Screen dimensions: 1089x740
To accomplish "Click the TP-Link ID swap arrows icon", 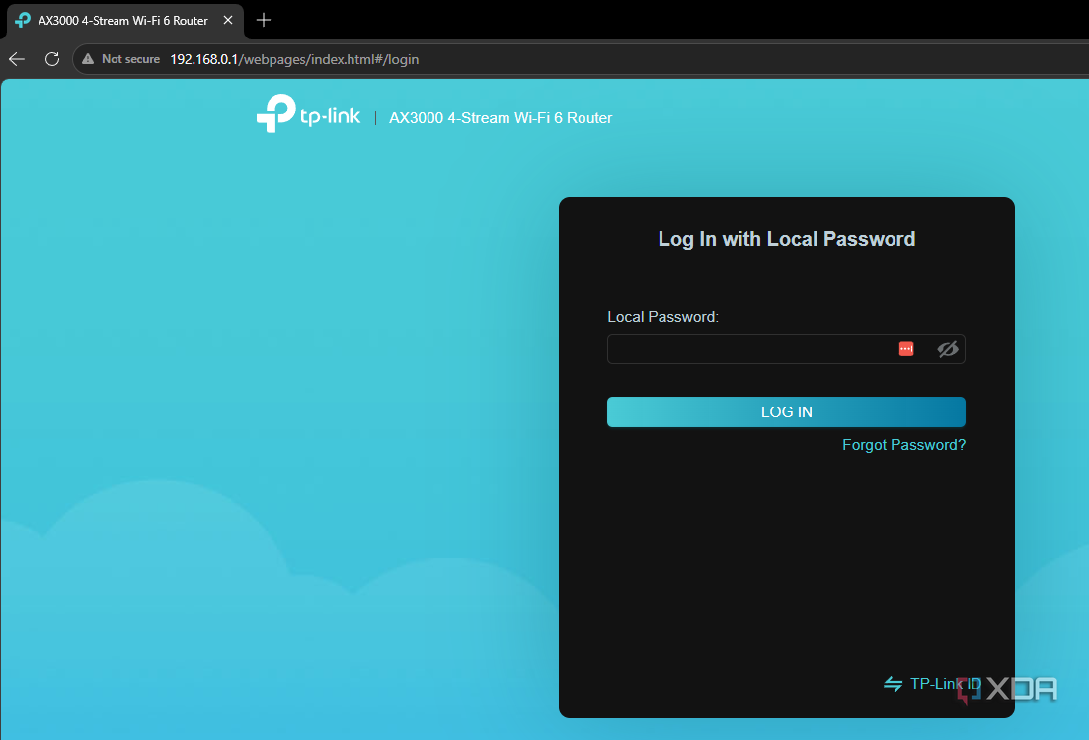I will (x=894, y=685).
